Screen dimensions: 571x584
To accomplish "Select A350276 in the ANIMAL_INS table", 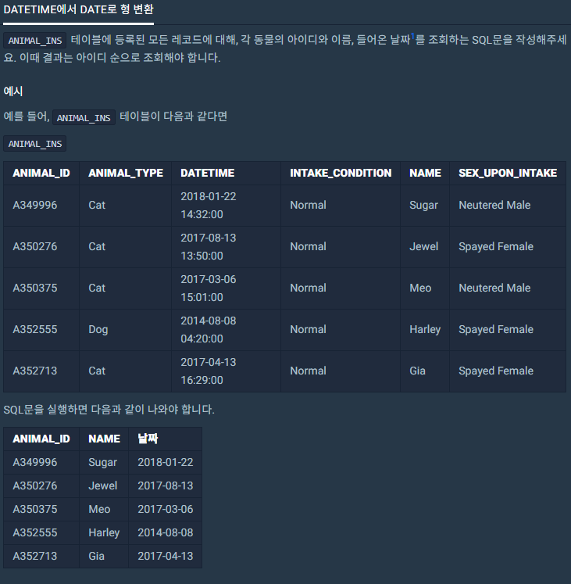I will click(x=35, y=246).
